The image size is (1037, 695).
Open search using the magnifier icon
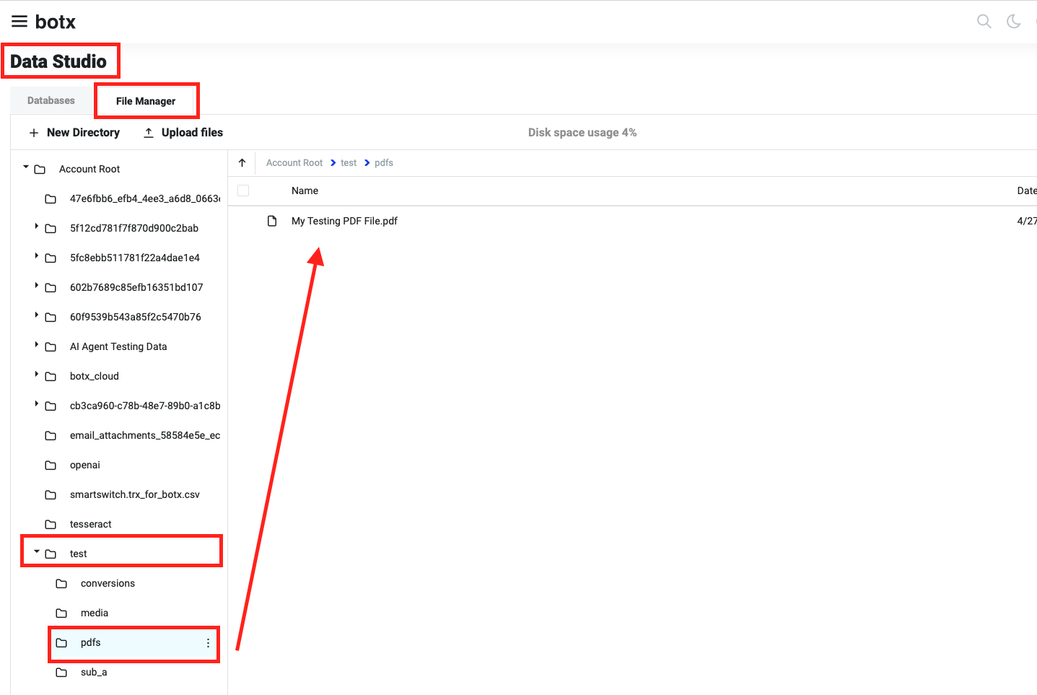tap(984, 21)
